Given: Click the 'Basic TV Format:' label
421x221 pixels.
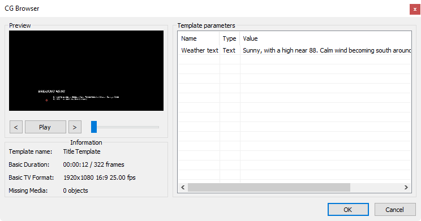Looking at the screenshot, I should click(x=31, y=177).
